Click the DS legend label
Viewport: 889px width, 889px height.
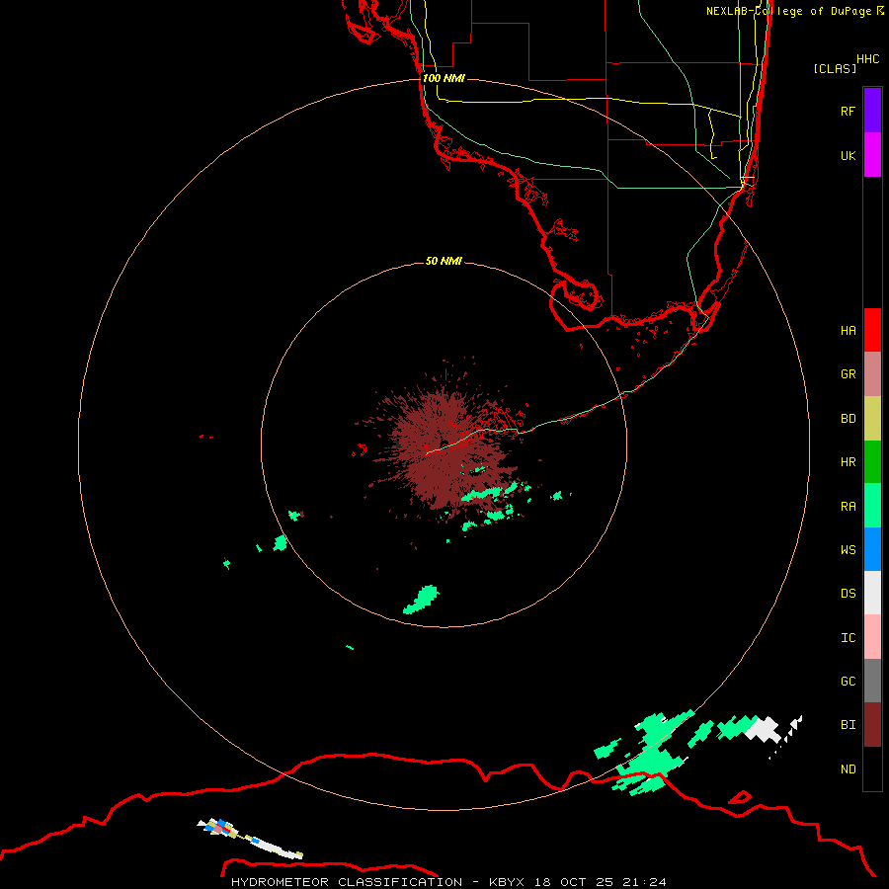848,594
